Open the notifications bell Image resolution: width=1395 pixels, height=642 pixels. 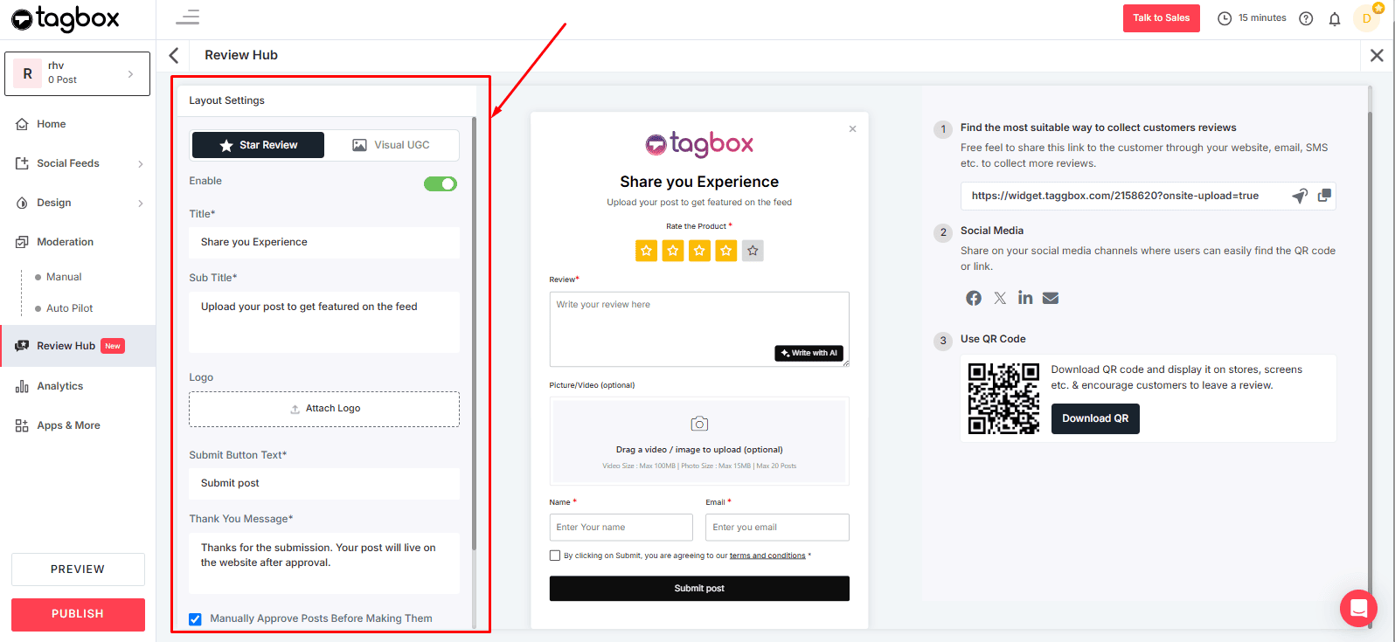pyautogui.click(x=1335, y=18)
